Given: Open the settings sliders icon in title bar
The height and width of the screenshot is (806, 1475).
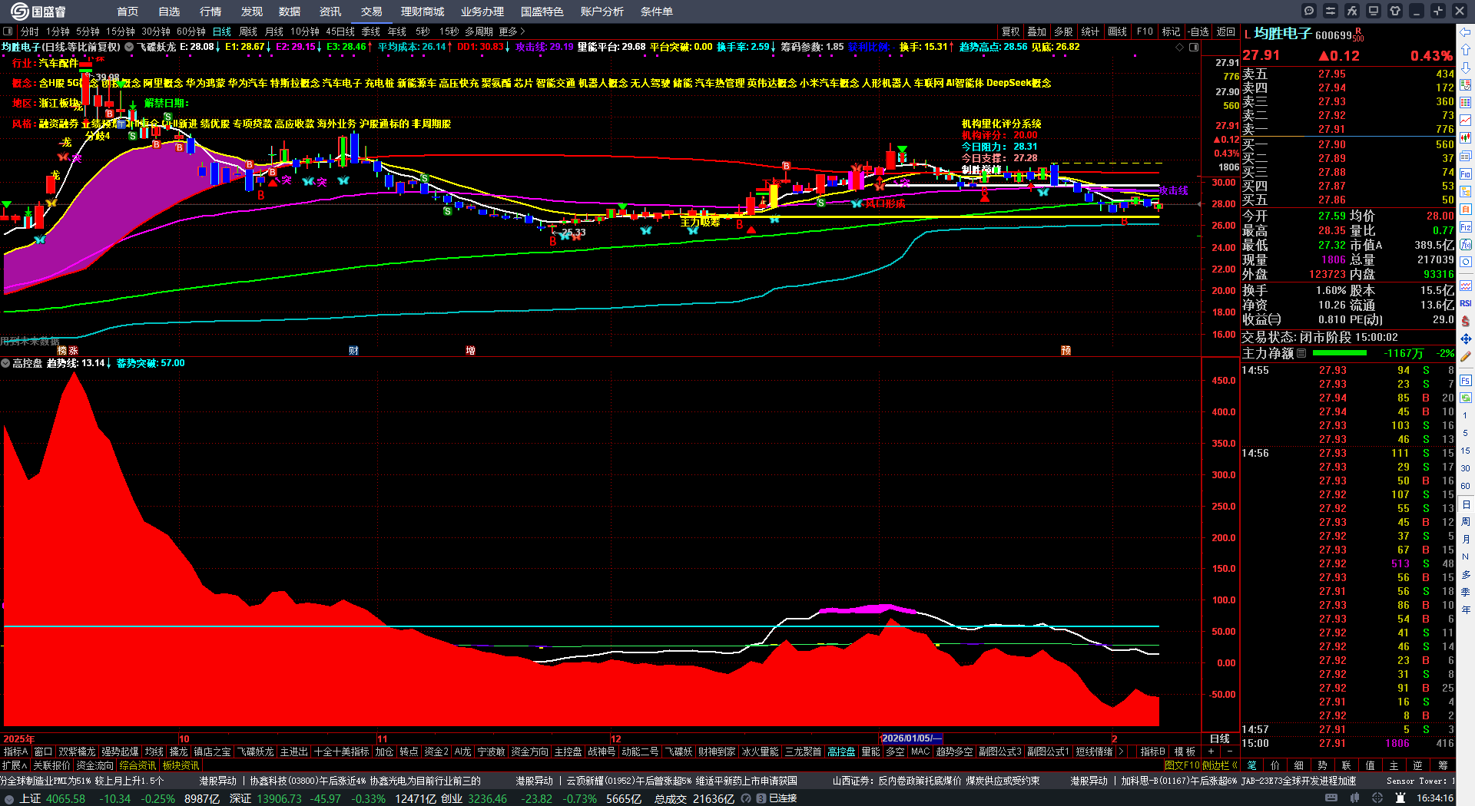Looking at the screenshot, I should tap(1331, 11).
